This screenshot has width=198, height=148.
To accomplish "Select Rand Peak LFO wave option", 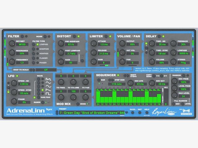I will click(x=39, y=97).
